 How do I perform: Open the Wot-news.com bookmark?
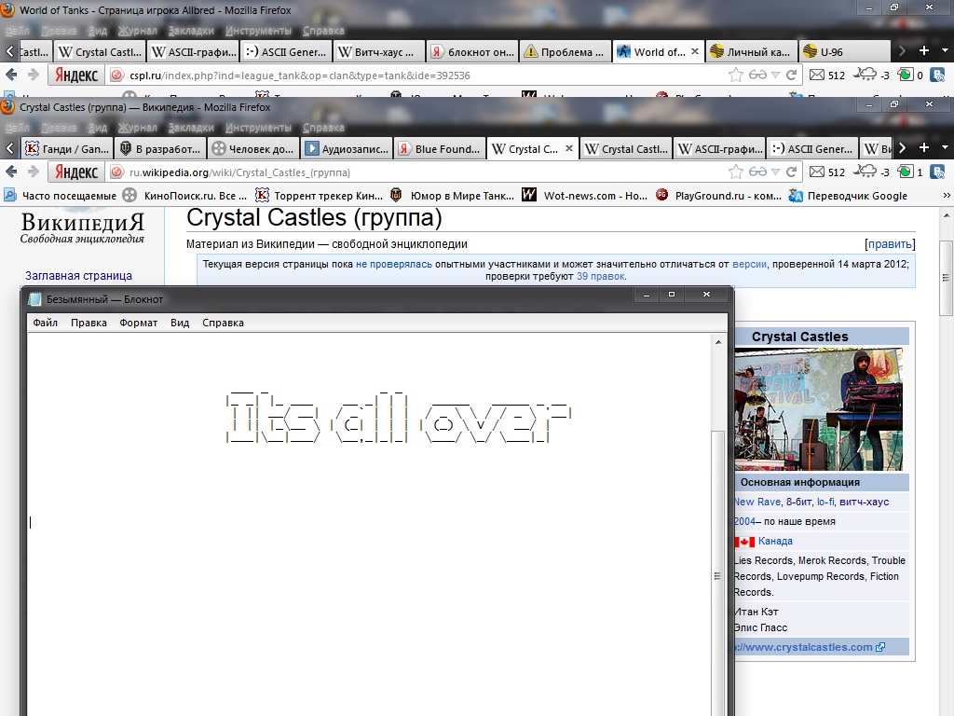click(x=585, y=196)
